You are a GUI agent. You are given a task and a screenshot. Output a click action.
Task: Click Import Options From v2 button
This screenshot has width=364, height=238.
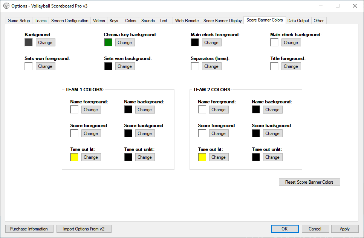84,229
